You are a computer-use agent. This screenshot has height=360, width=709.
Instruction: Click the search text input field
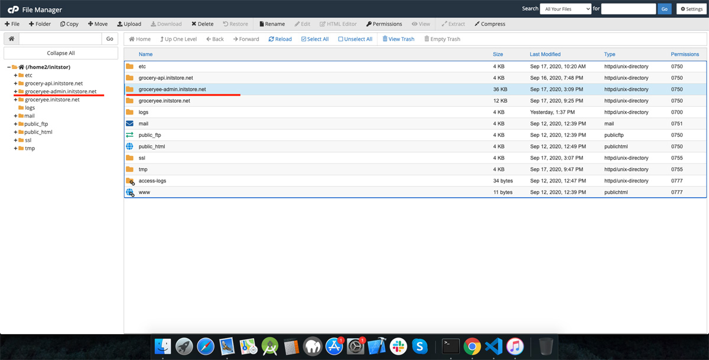pos(628,9)
